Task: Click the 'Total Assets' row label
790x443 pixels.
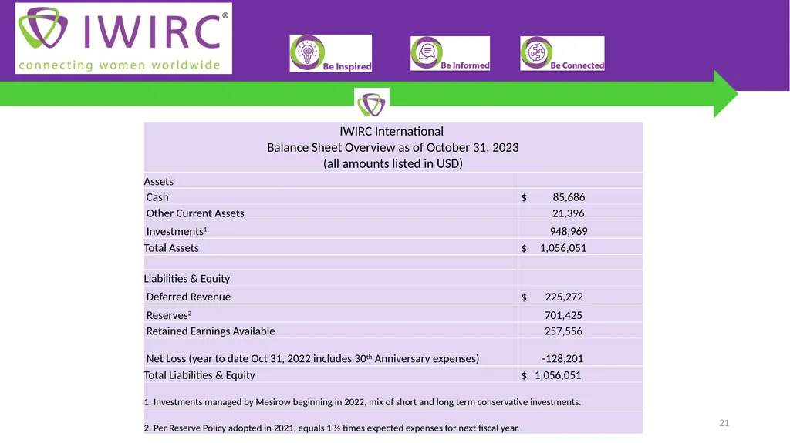Action: 171,248
